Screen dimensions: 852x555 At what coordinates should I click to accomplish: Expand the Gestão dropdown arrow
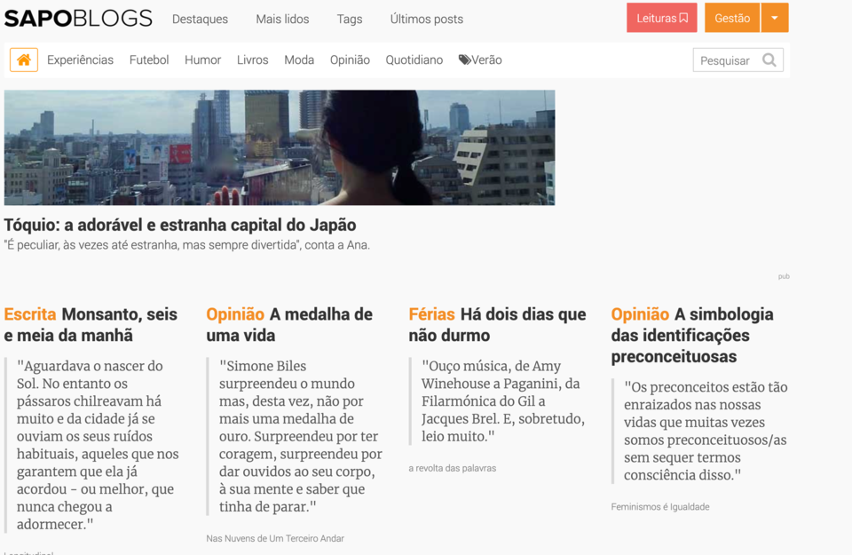point(775,19)
